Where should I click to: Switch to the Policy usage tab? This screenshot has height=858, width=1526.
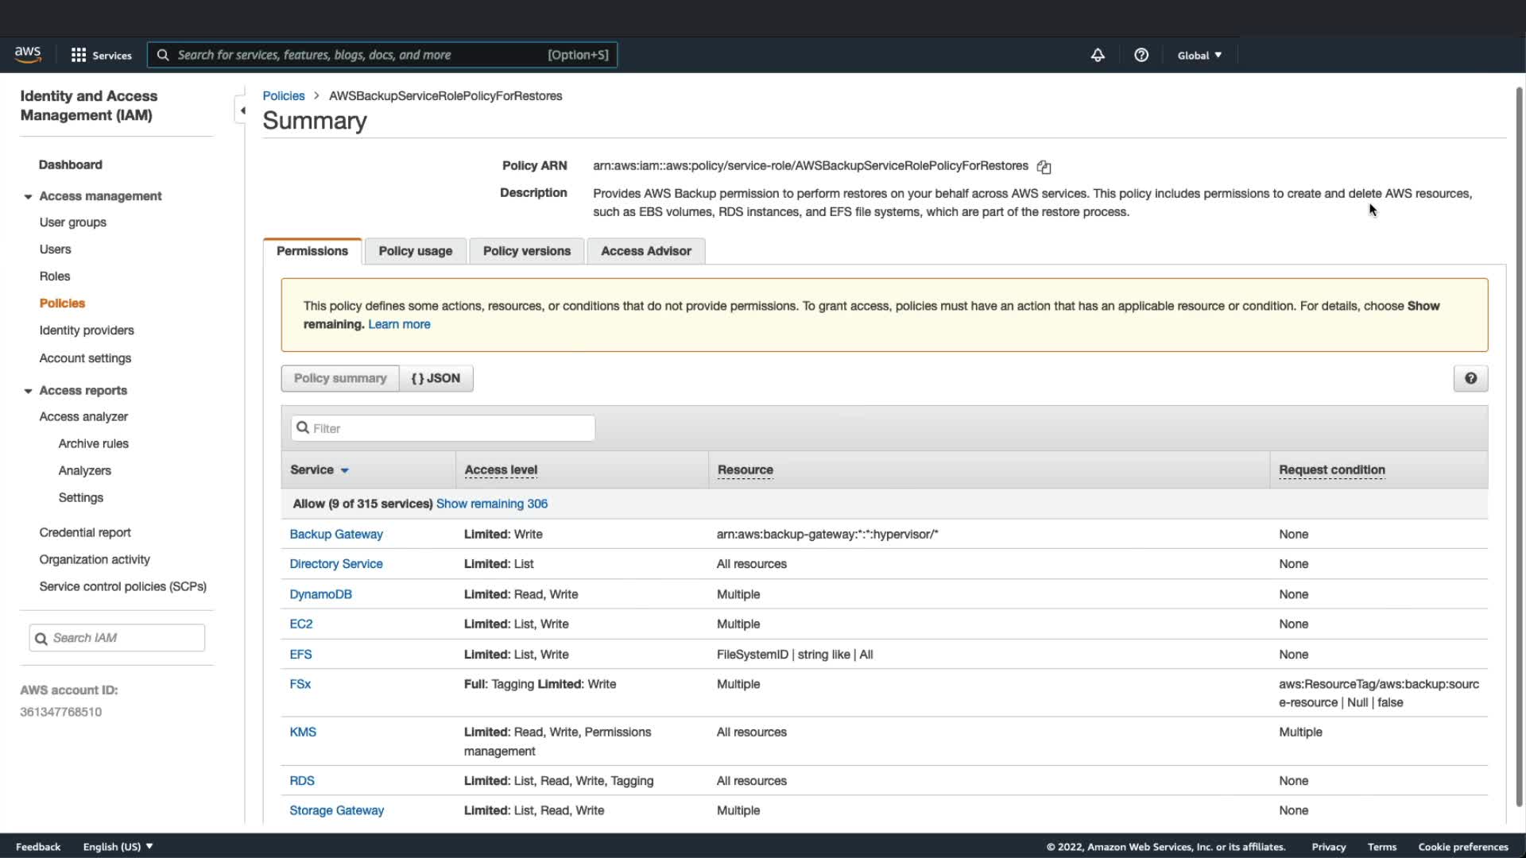point(415,251)
